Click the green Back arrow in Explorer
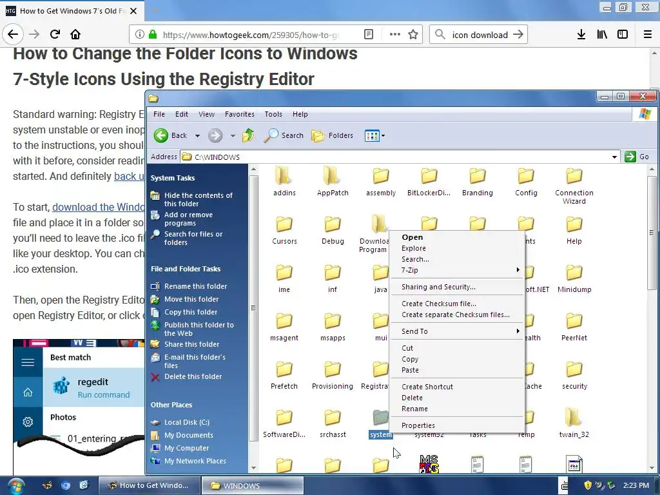 [x=160, y=135]
